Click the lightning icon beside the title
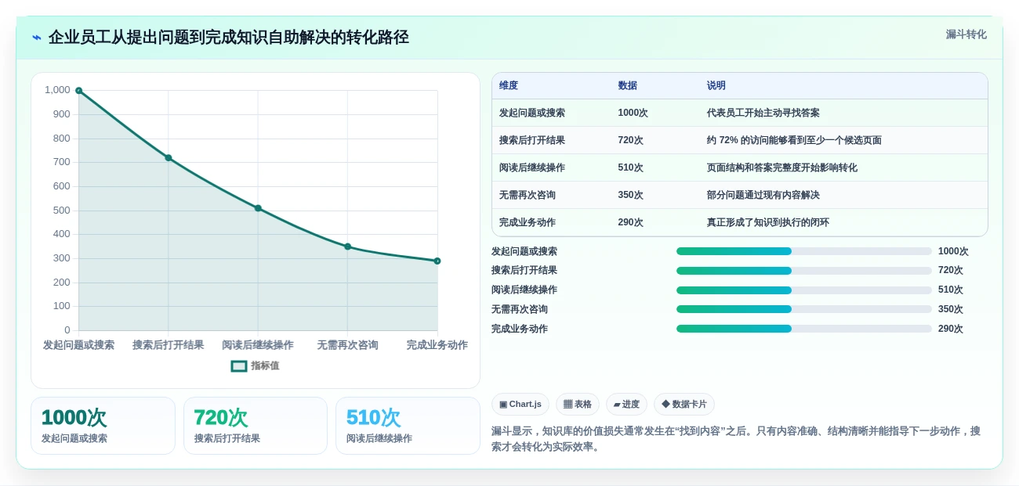This screenshot has width=1019, height=486. (37, 38)
